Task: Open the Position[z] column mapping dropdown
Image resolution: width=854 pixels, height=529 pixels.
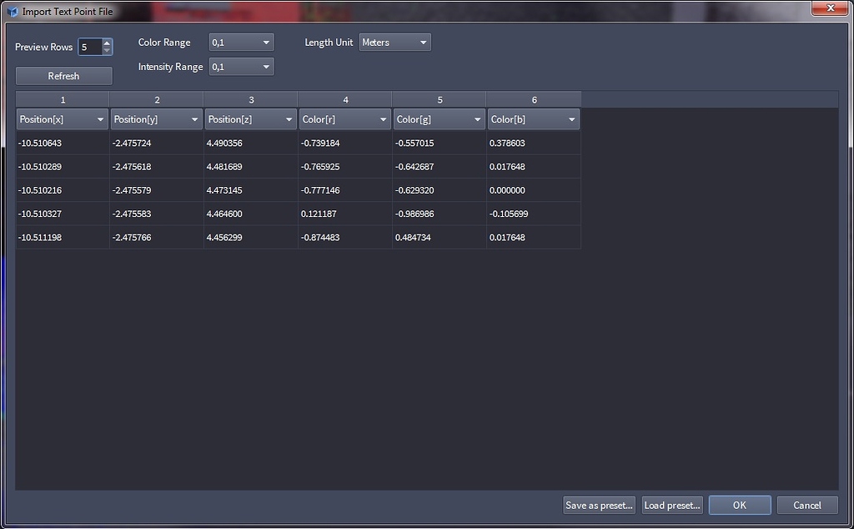Action: 289,118
